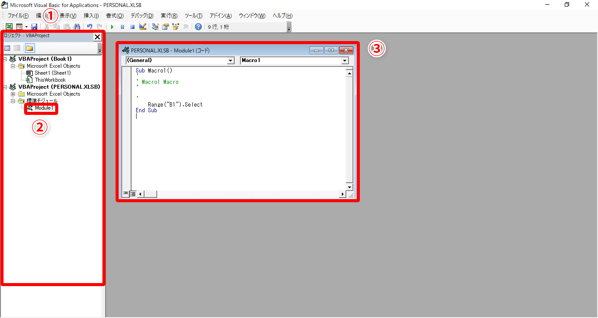Open the standard toolbar options overflow arrow

289,27
